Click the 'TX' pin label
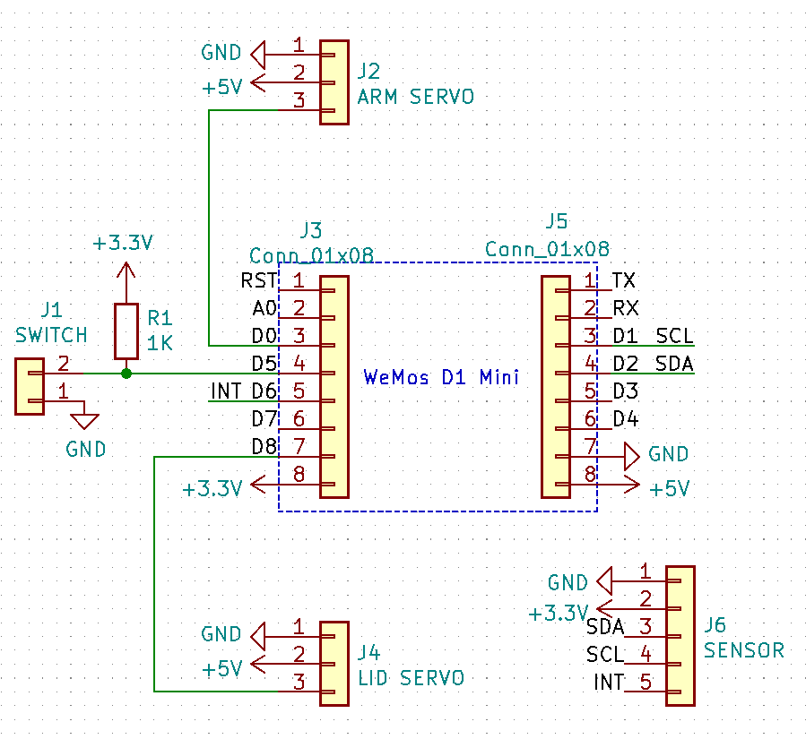The height and width of the screenshot is (739, 806). 624,280
